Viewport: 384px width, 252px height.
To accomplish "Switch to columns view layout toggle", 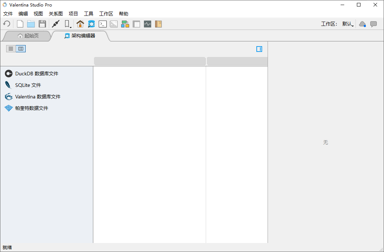I will (x=21, y=49).
